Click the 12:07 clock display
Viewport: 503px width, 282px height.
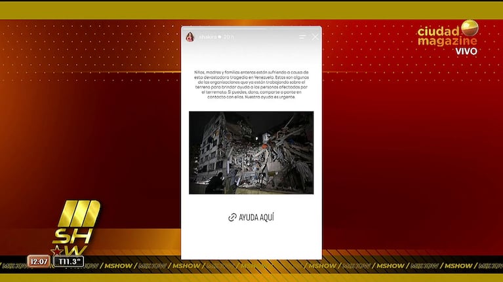coord(39,262)
